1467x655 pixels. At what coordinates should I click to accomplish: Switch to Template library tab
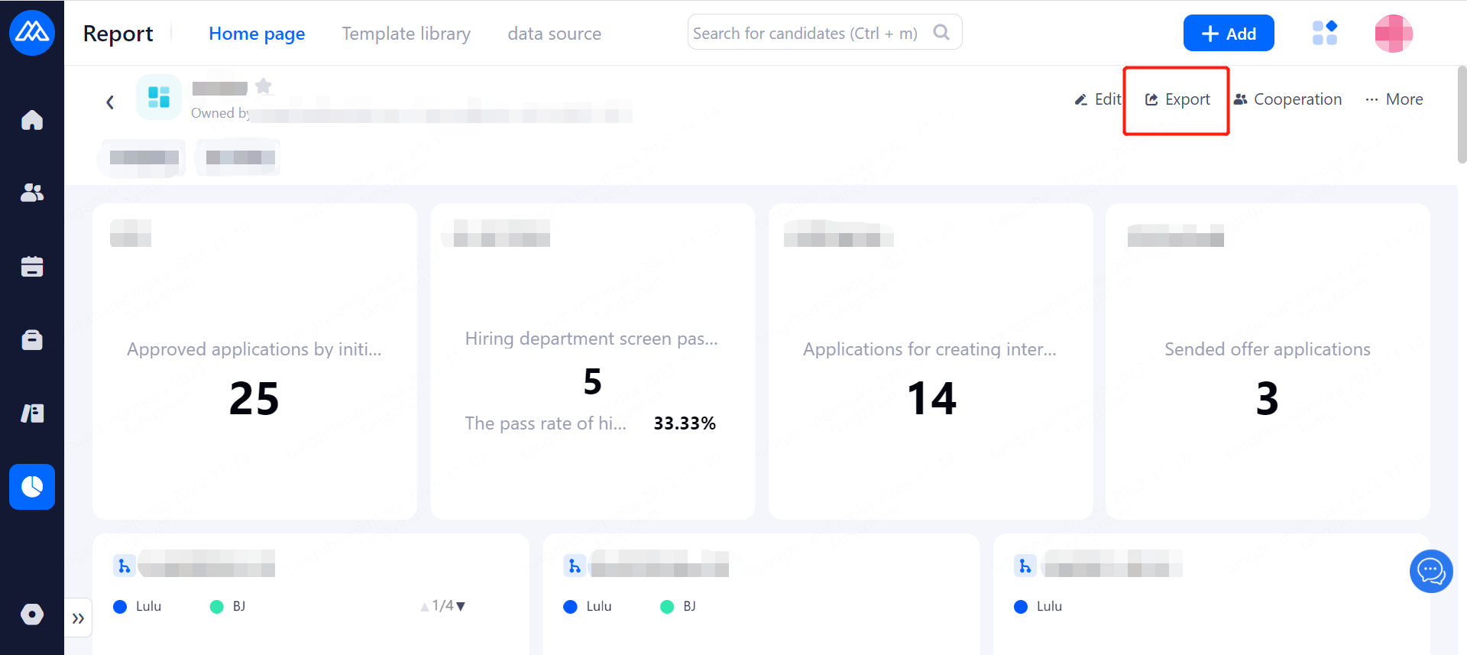pos(406,34)
